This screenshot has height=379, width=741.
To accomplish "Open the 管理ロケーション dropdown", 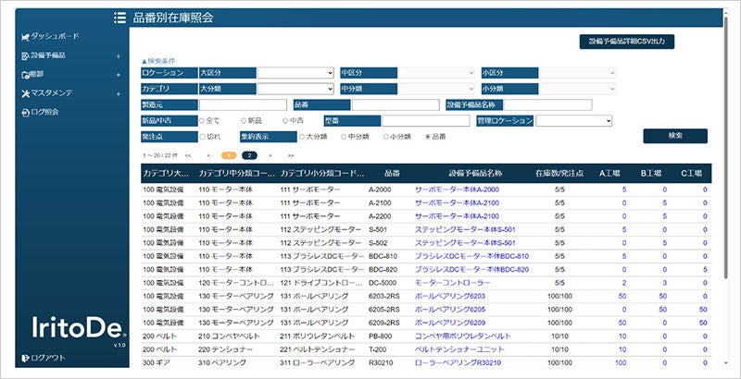I will [x=574, y=120].
